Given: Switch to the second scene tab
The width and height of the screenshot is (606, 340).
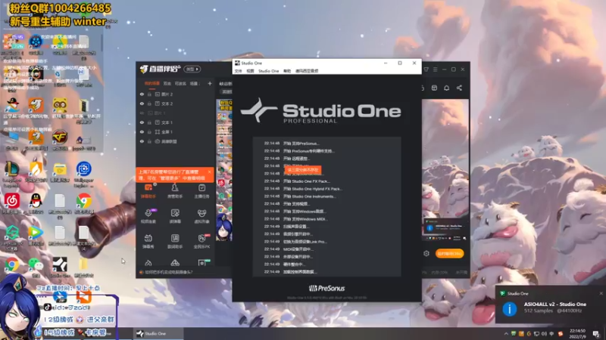Looking at the screenshot, I should (167, 83).
